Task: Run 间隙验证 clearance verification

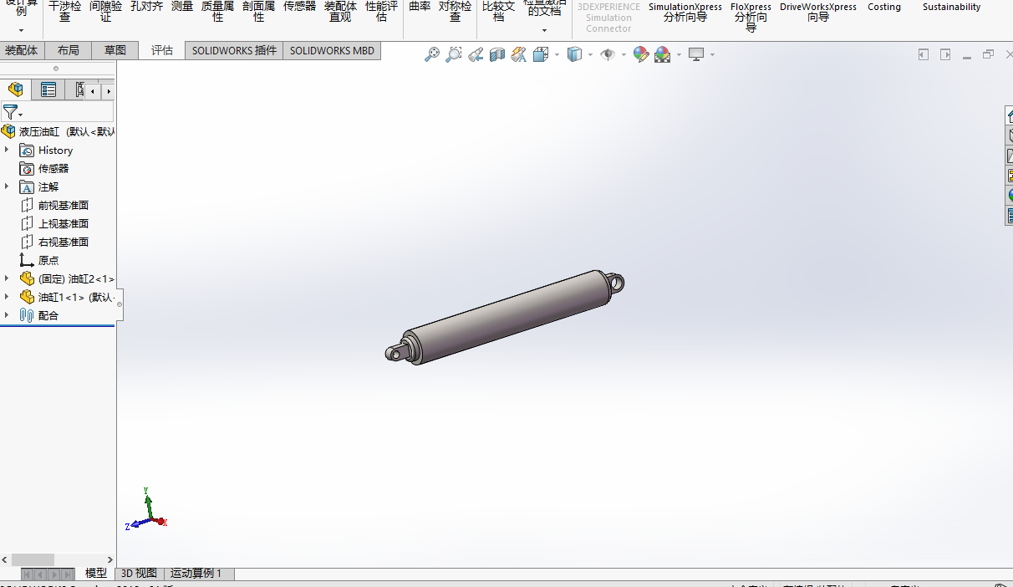Action: (x=106, y=12)
